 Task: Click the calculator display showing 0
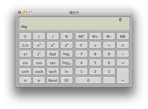pos(74,23)
